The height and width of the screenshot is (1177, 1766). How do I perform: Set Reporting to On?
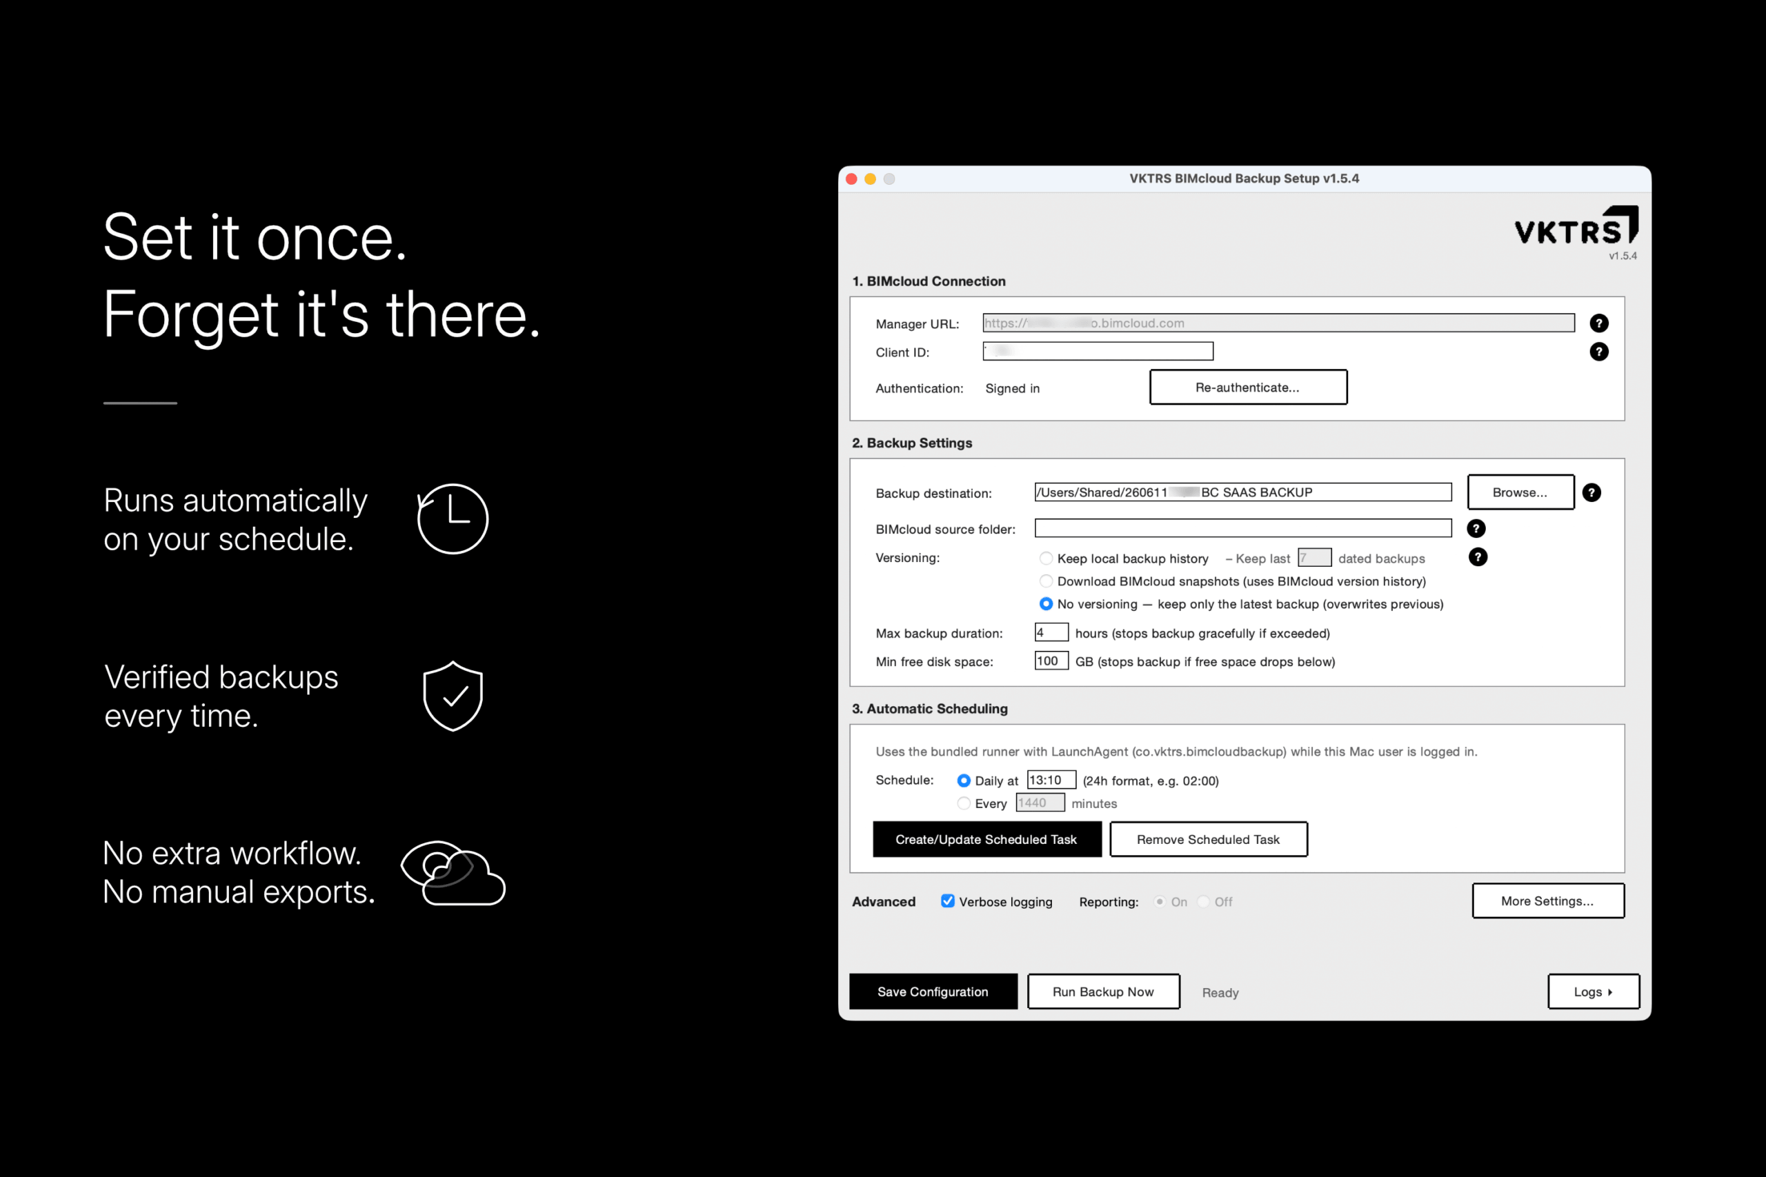pyautogui.click(x=1160, y=901)
